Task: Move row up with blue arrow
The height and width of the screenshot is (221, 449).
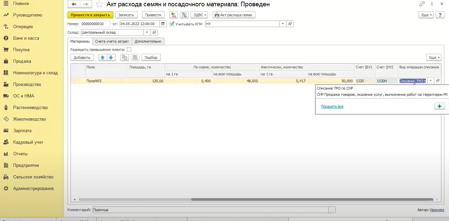Action: [102, 57]
